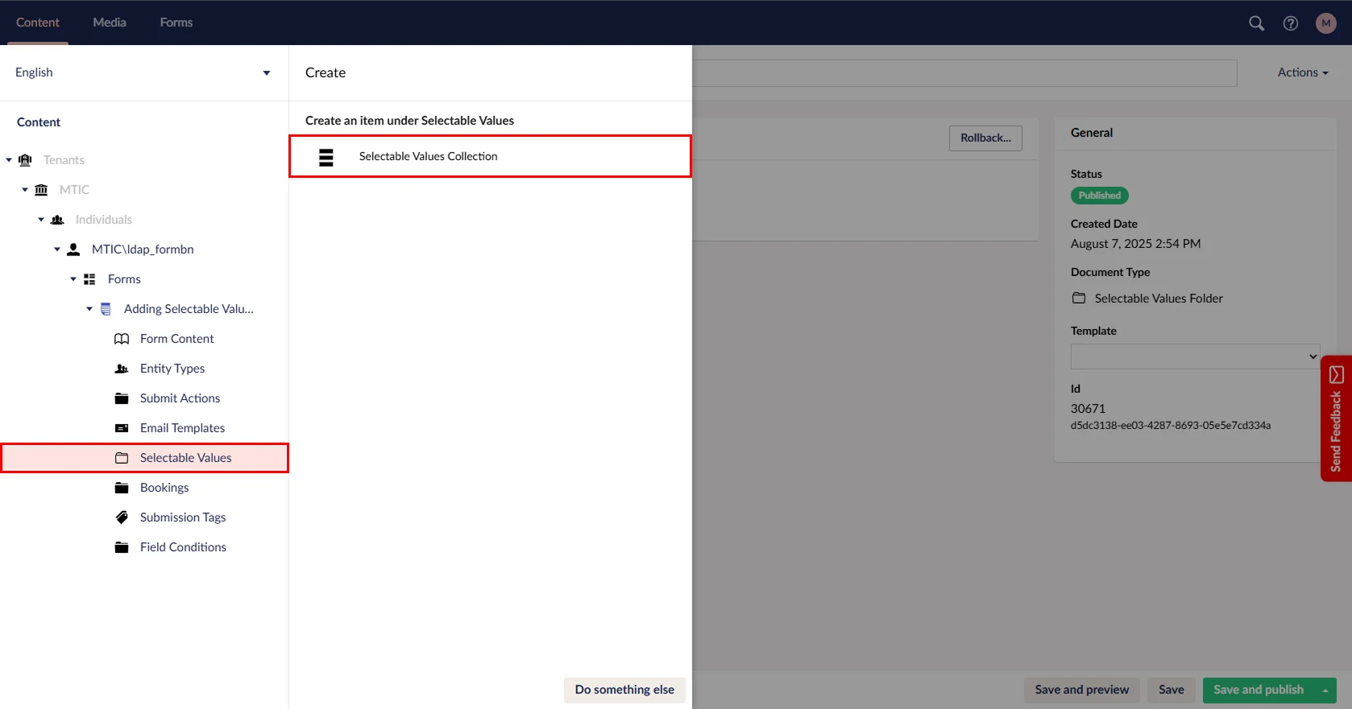The width and height of the screenshot is (1352, 709).
Task: Collapse the MTIC tree node
Action: 25,190
